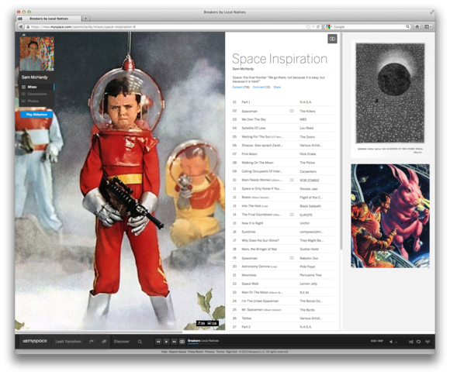
Task: Open artist Black Sabbath
Action: point(310,206)
